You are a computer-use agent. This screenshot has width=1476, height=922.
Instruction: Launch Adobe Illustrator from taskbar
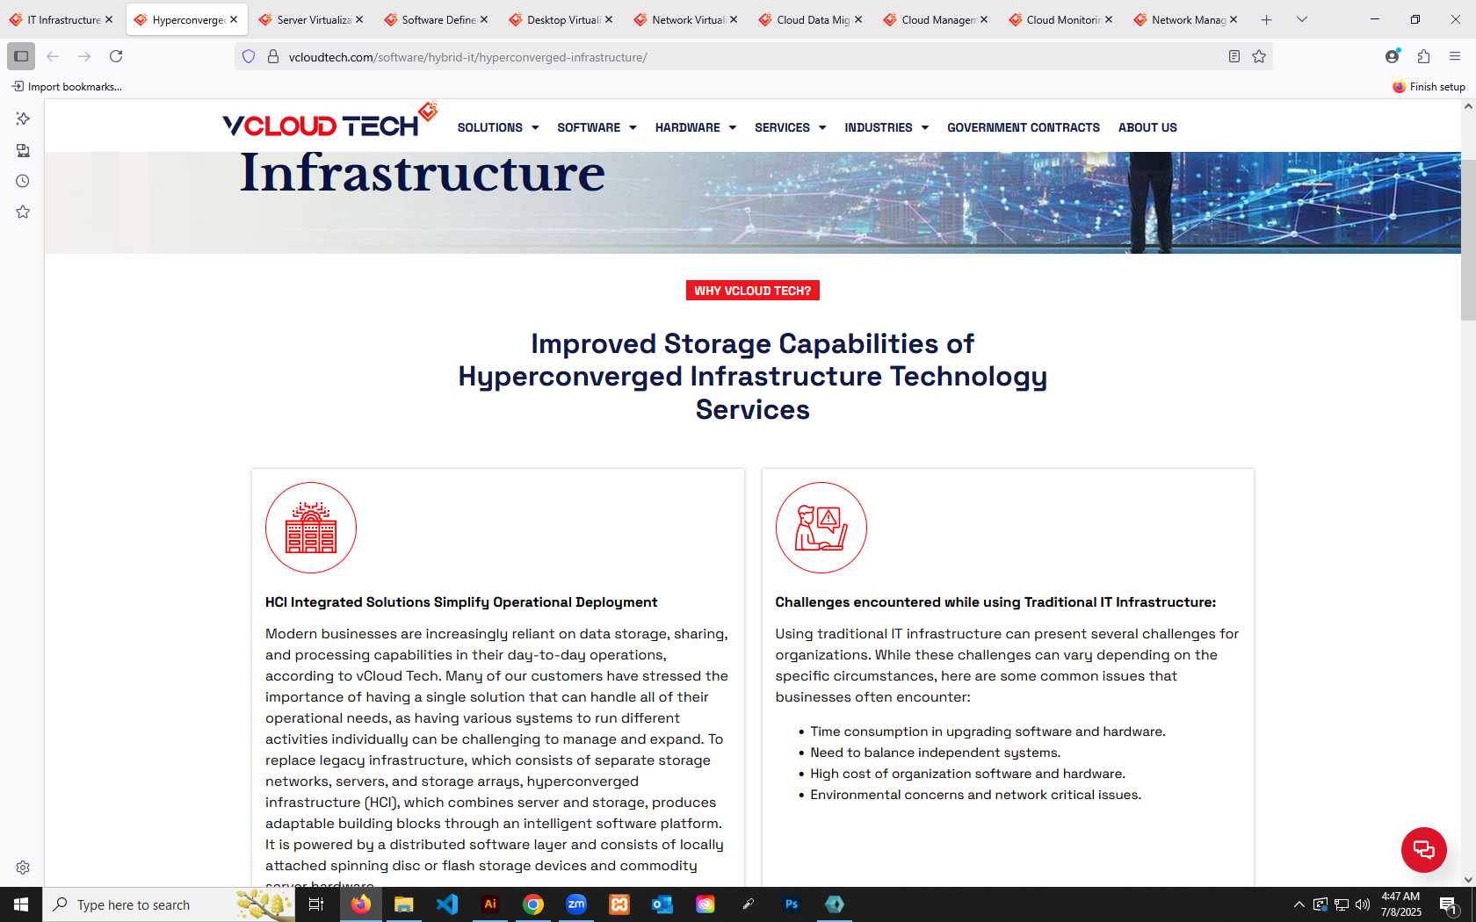pos(490,904)
